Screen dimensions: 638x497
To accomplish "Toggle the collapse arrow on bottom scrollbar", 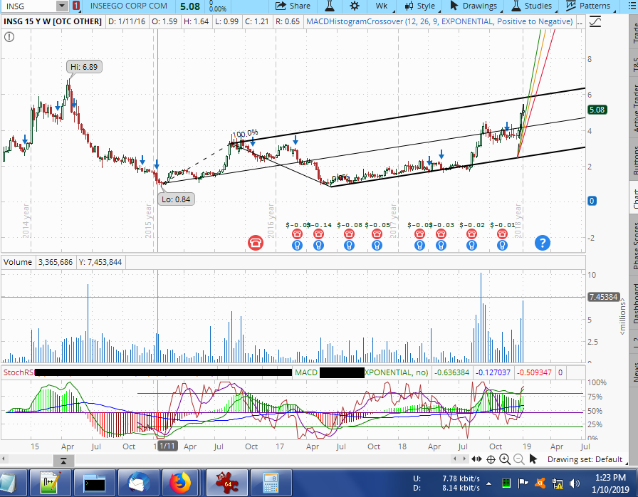I will (x=62, y=461).
